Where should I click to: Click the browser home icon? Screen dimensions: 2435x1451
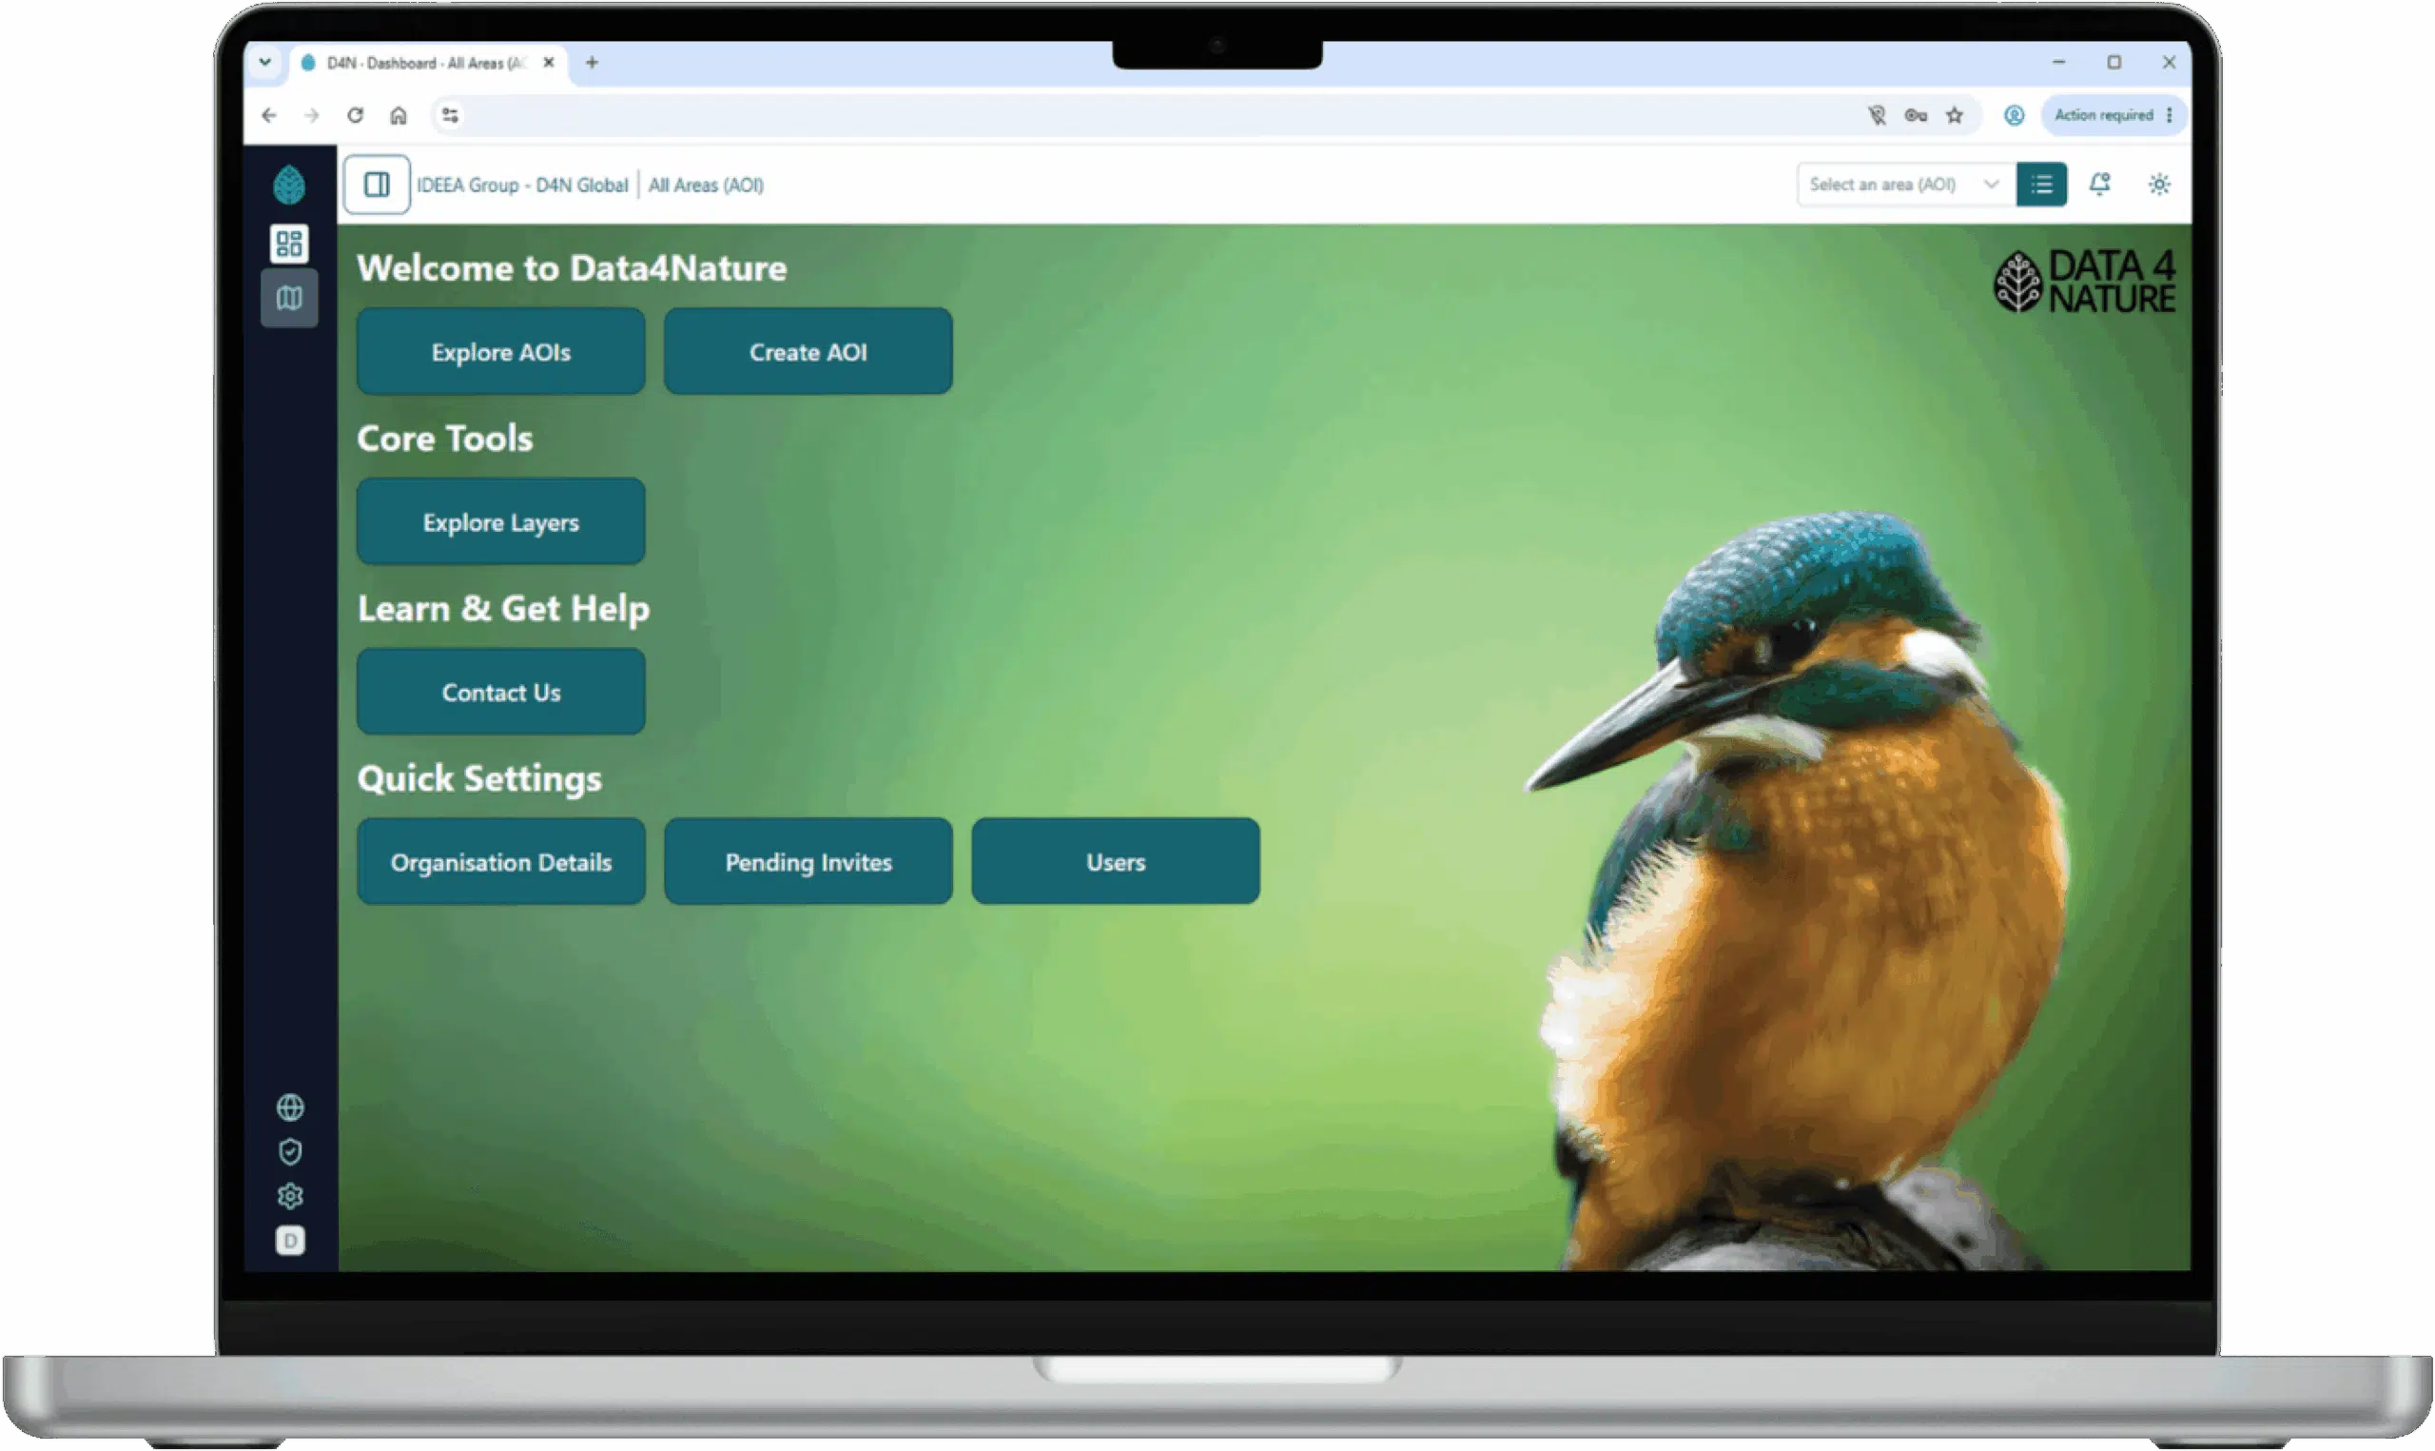pos(399,115)
